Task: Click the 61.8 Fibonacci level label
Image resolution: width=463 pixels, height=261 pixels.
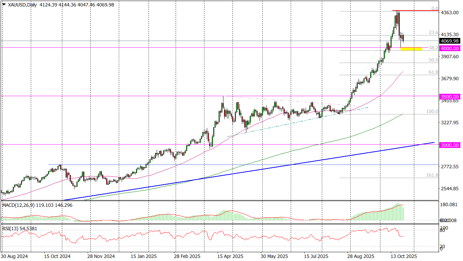Action: [x=433, y=72]
